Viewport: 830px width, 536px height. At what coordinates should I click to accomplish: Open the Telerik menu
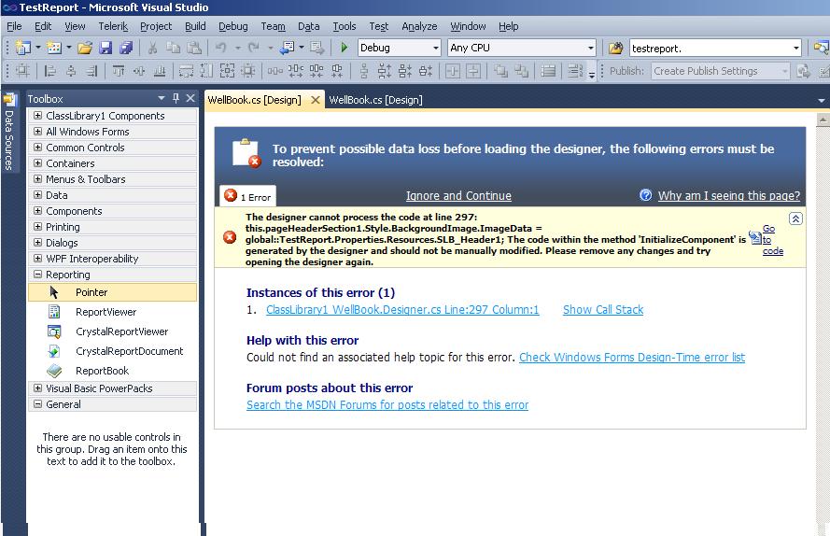pos(113,26)
